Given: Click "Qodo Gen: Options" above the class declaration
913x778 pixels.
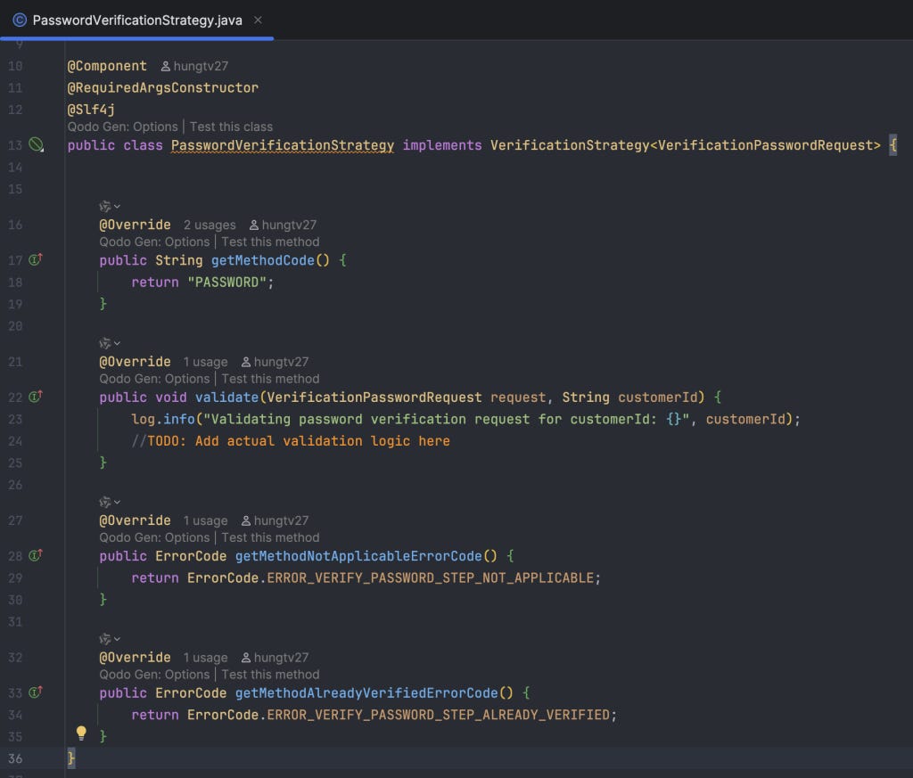Looking at the screenshot, I should coord(123,127).
